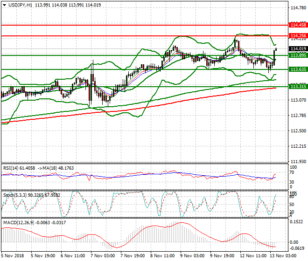
Task: Click the MACD scale value -0.0619
Action: (x=297, y=248)
